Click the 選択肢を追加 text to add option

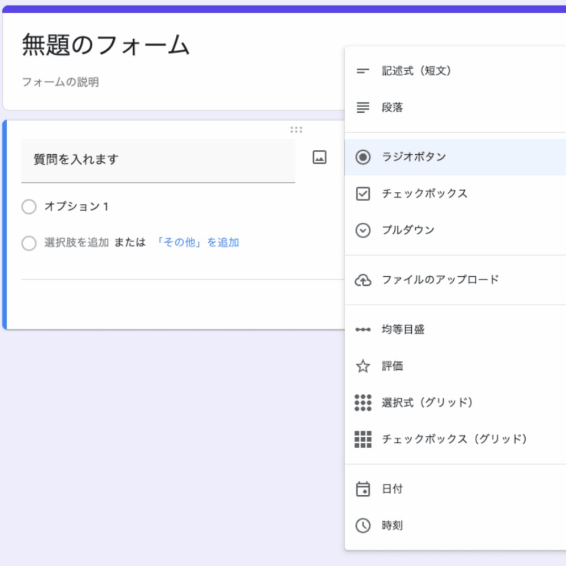pos(76,243)
